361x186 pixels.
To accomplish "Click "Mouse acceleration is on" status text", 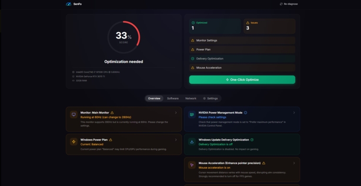I will [214, 168].
